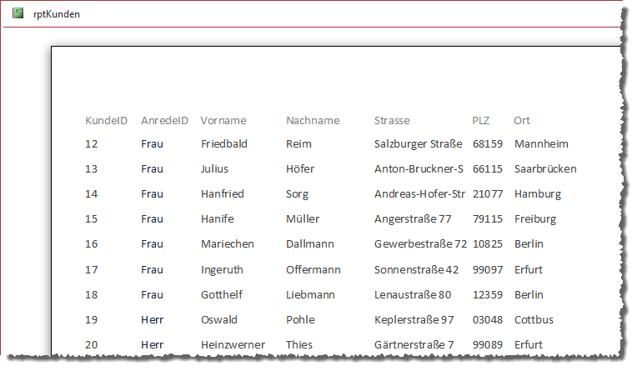Click the Strasse column header
This screenshot has height=371, width=637.
(x=392, y=121)
